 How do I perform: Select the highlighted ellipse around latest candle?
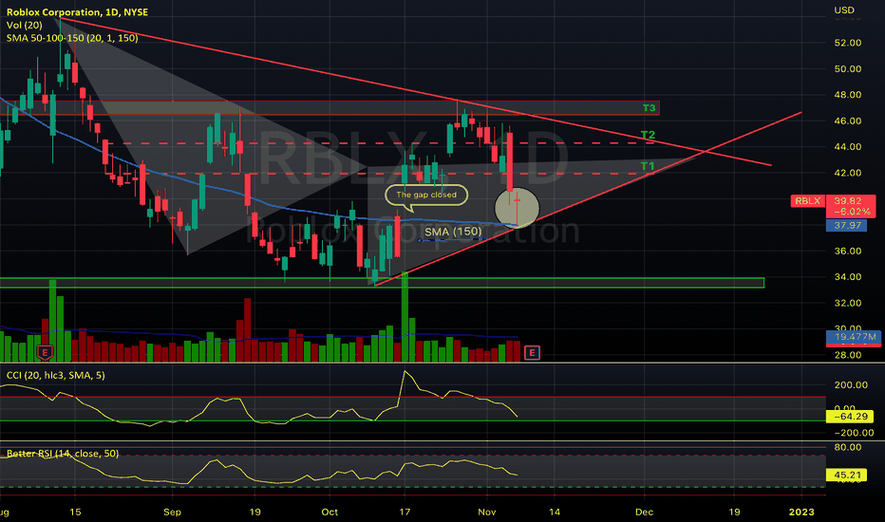point(517,208)
